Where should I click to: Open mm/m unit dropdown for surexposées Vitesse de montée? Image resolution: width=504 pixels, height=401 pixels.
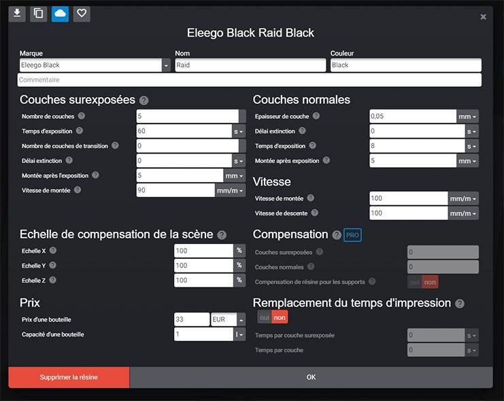tap(231, 190)
